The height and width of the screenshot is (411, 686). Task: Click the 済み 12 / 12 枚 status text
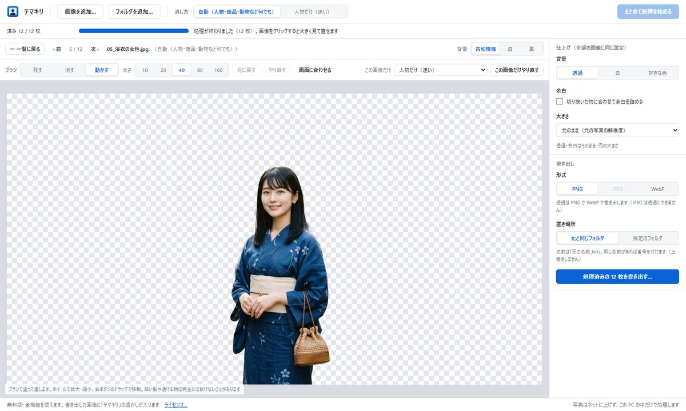click(x=23, y=31)
